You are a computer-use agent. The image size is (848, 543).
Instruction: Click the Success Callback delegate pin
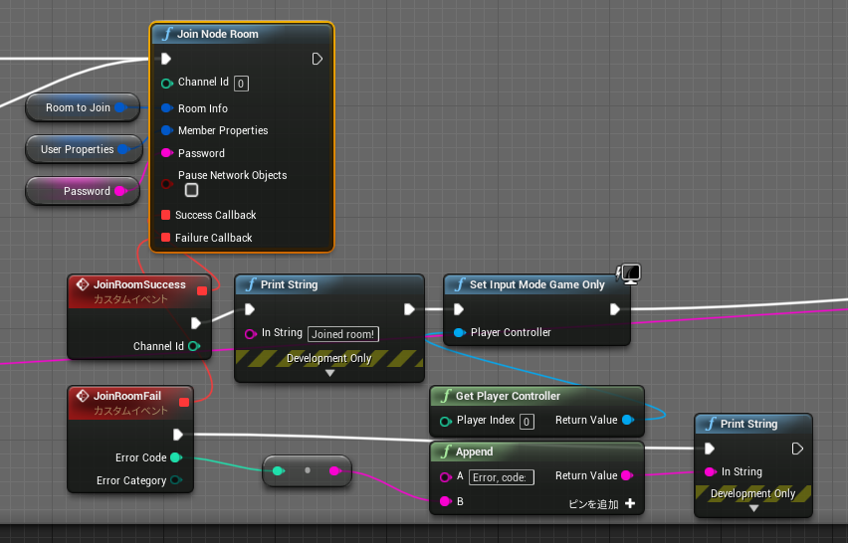[x=165, y=215]
